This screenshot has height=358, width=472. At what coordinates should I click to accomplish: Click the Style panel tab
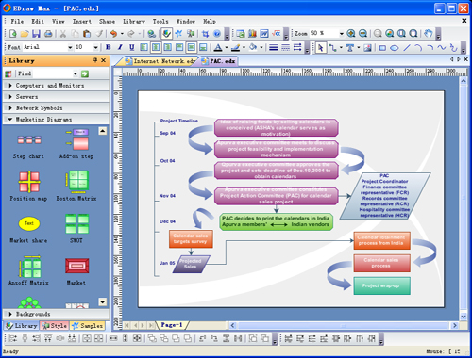click(55, 326)
